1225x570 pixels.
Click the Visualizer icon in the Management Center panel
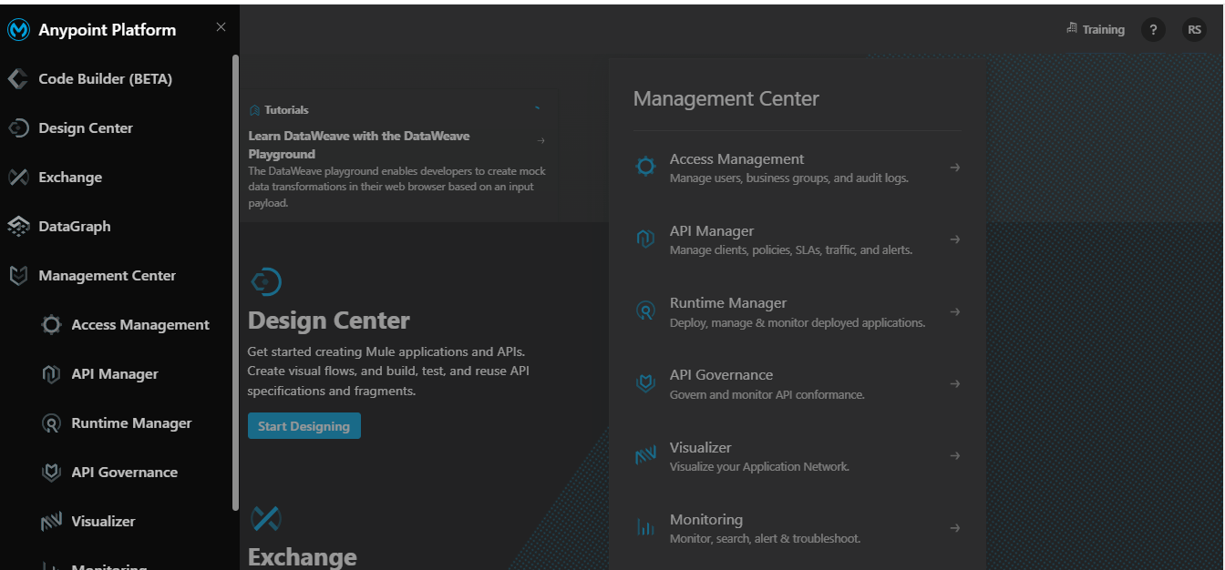[645, 455]
